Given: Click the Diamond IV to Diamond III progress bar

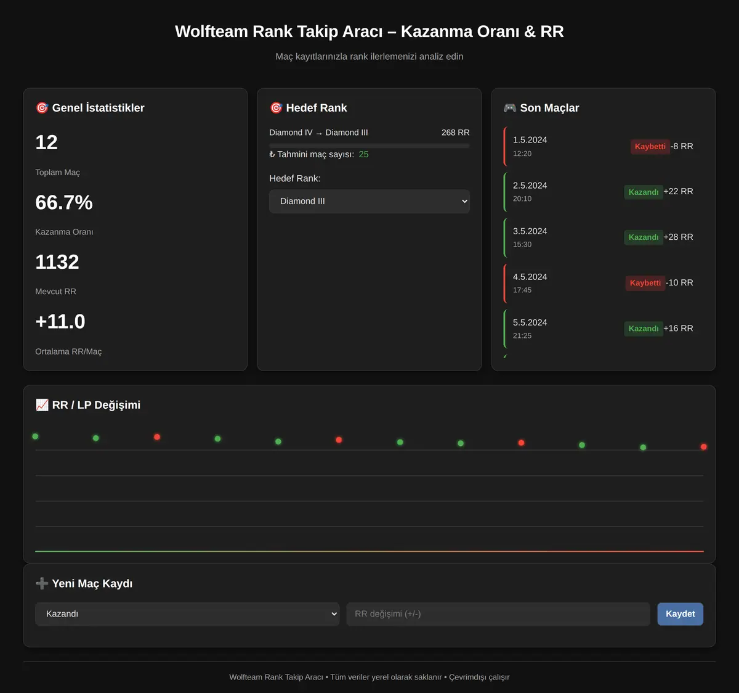Looking at the screenshot, I should [369, 146].
